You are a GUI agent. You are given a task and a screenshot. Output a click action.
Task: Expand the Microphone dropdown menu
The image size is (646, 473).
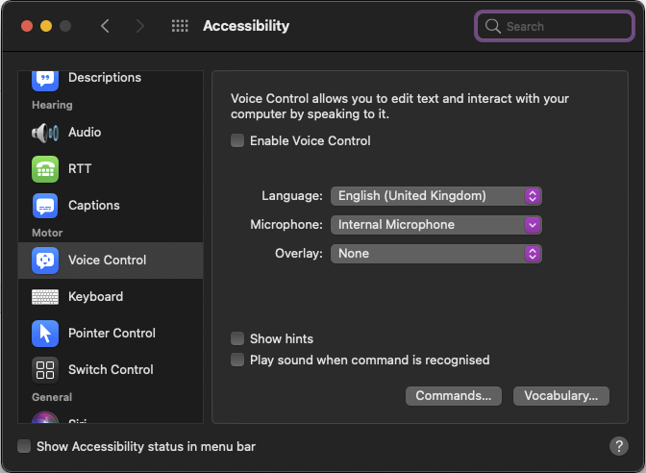436,225
